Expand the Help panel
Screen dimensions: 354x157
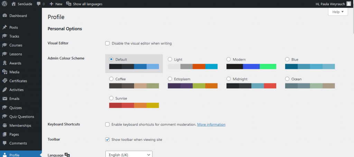coord(338,12)
